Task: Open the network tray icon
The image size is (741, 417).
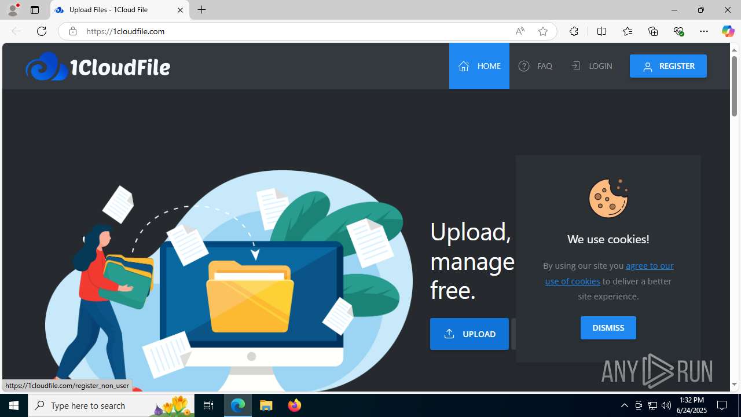Action: pyautogui.click(x=652, y=405)
